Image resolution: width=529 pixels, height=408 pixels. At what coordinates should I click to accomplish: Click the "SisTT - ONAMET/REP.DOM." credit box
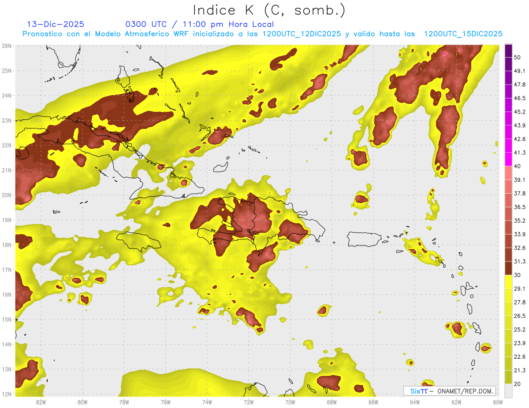pos(449,391)
